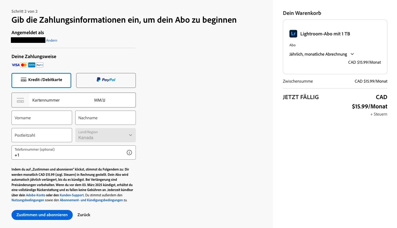Click the Amex card logo
The height and width of the screenshot is (228, 397).
pyautogui.click(x=32, y=65)
